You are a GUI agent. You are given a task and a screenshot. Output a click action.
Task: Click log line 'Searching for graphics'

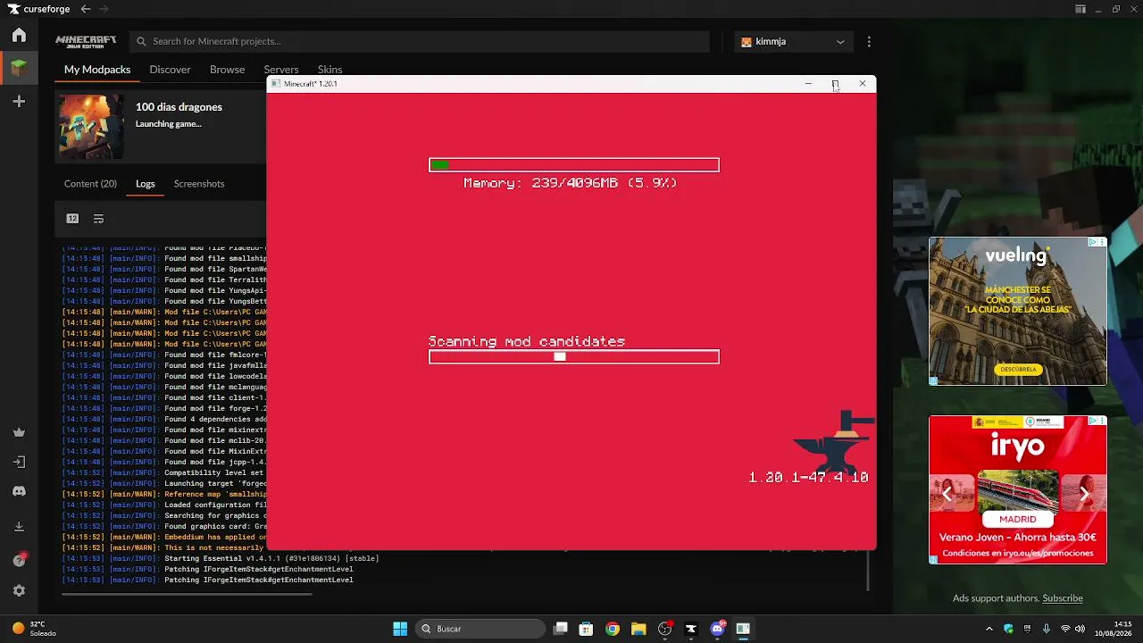(164, 515)
